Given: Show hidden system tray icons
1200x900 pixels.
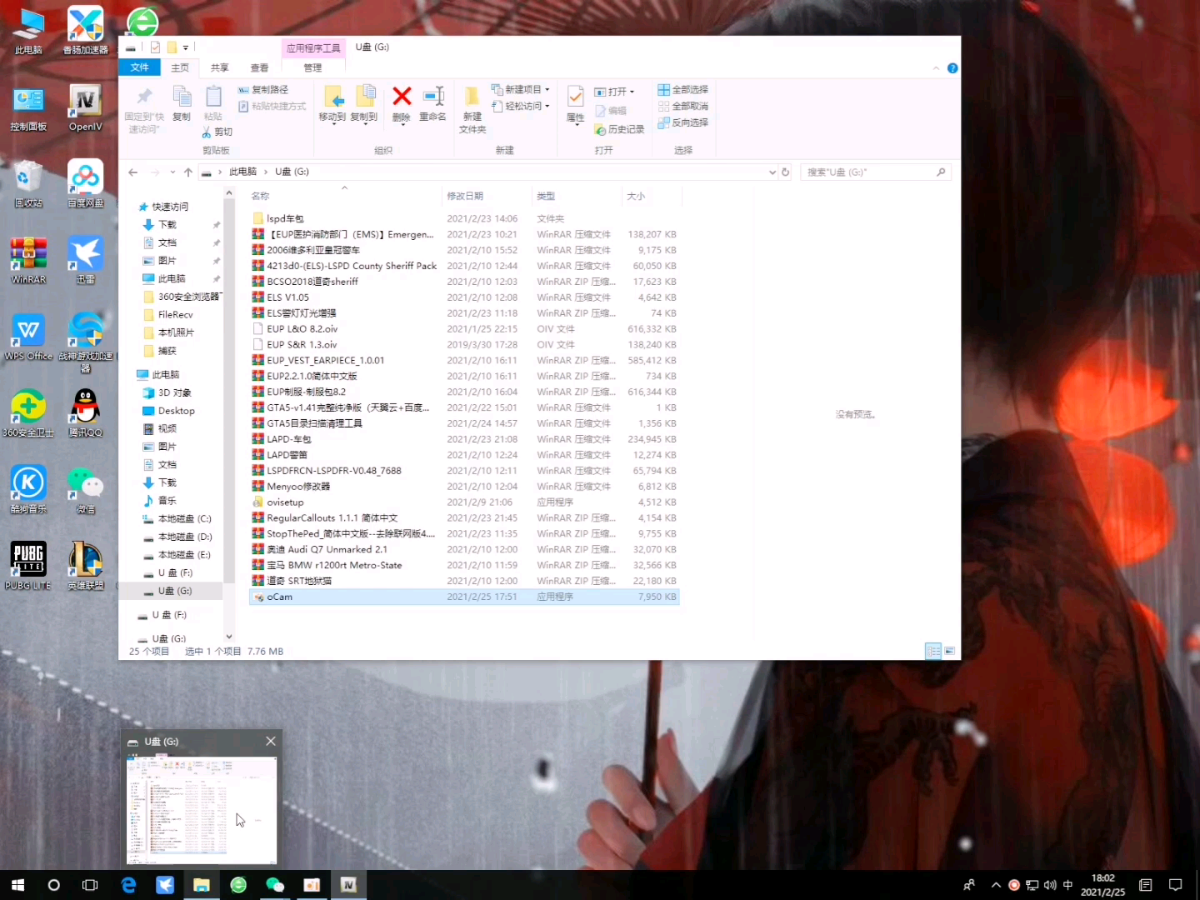Looking at the screenshot, I should point(996,885).
